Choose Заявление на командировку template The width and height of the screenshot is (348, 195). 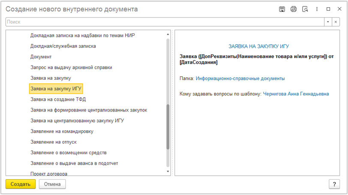(62, 131)
